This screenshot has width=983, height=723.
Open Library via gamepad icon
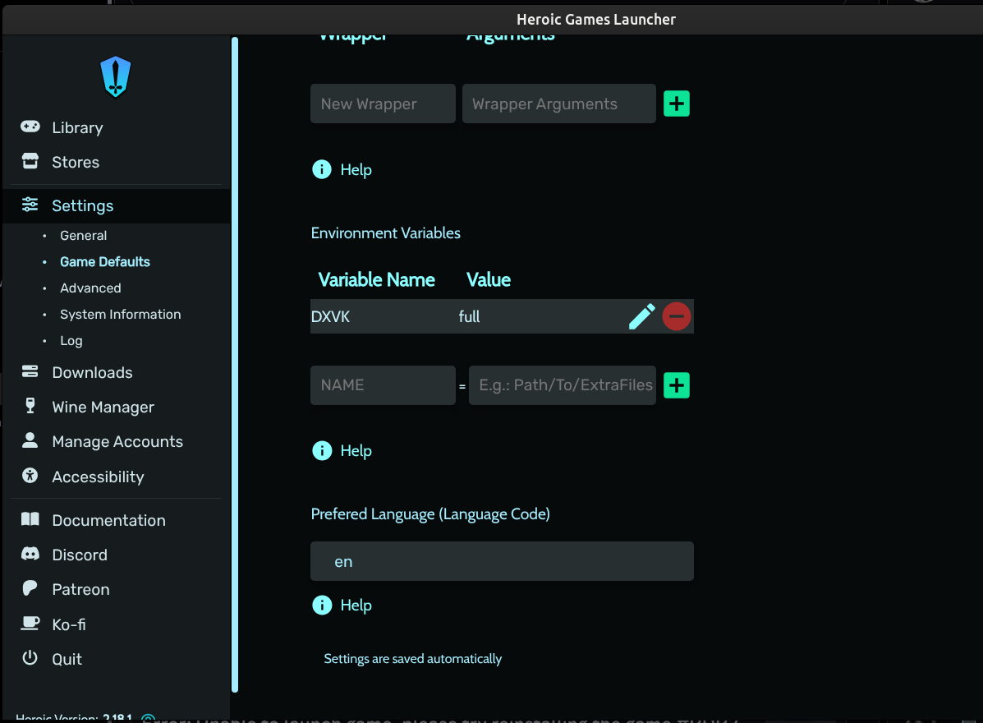[30, 127]
